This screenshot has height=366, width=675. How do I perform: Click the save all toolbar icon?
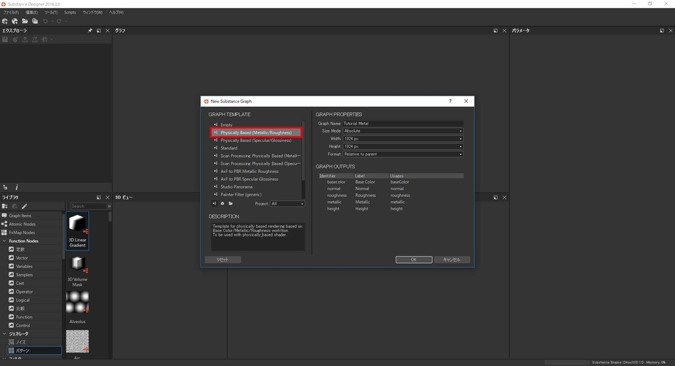tap(35, 21)
